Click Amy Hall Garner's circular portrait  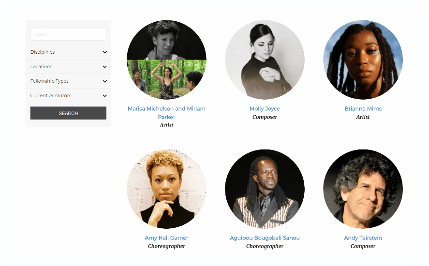tap(166, 189)
